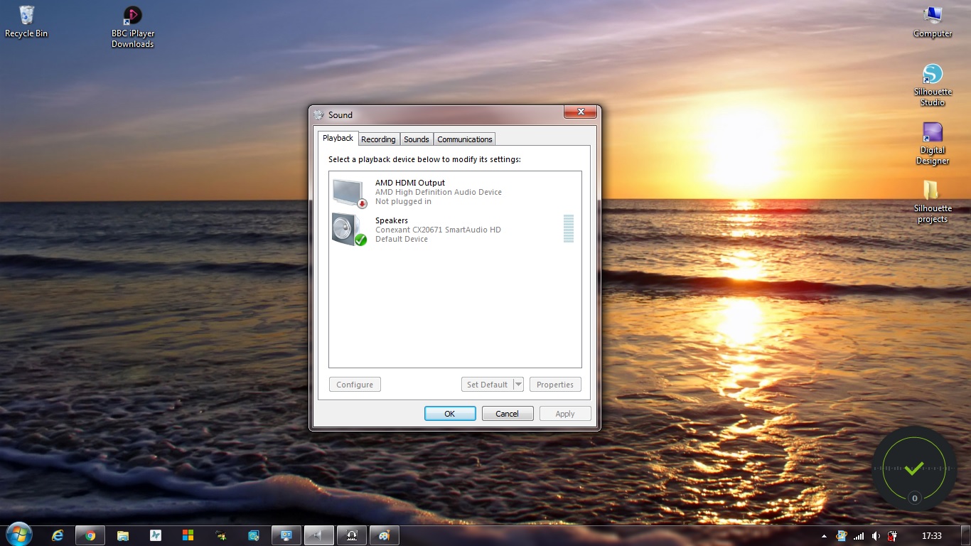This screenshot has width=971, height=546.
Task: Click the Paint icon in the taskbar
Action: pyautogui.click(x=384, y=535)
